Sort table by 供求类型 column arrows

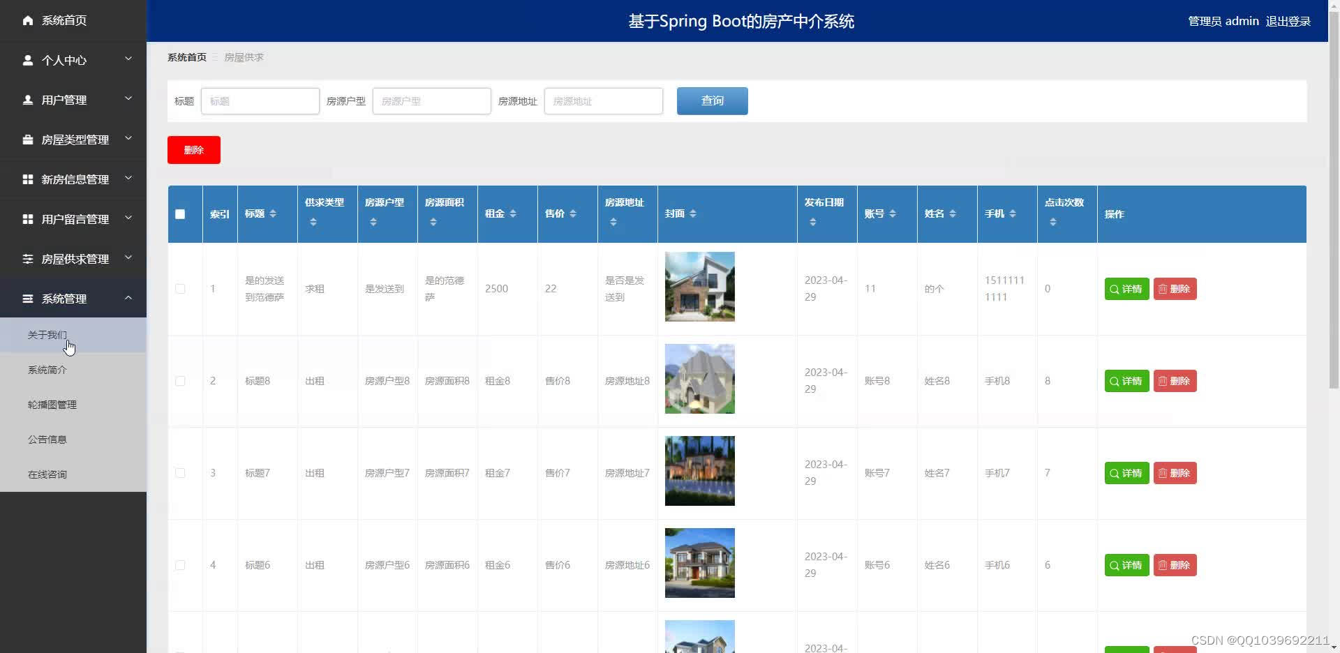point(313,222)
